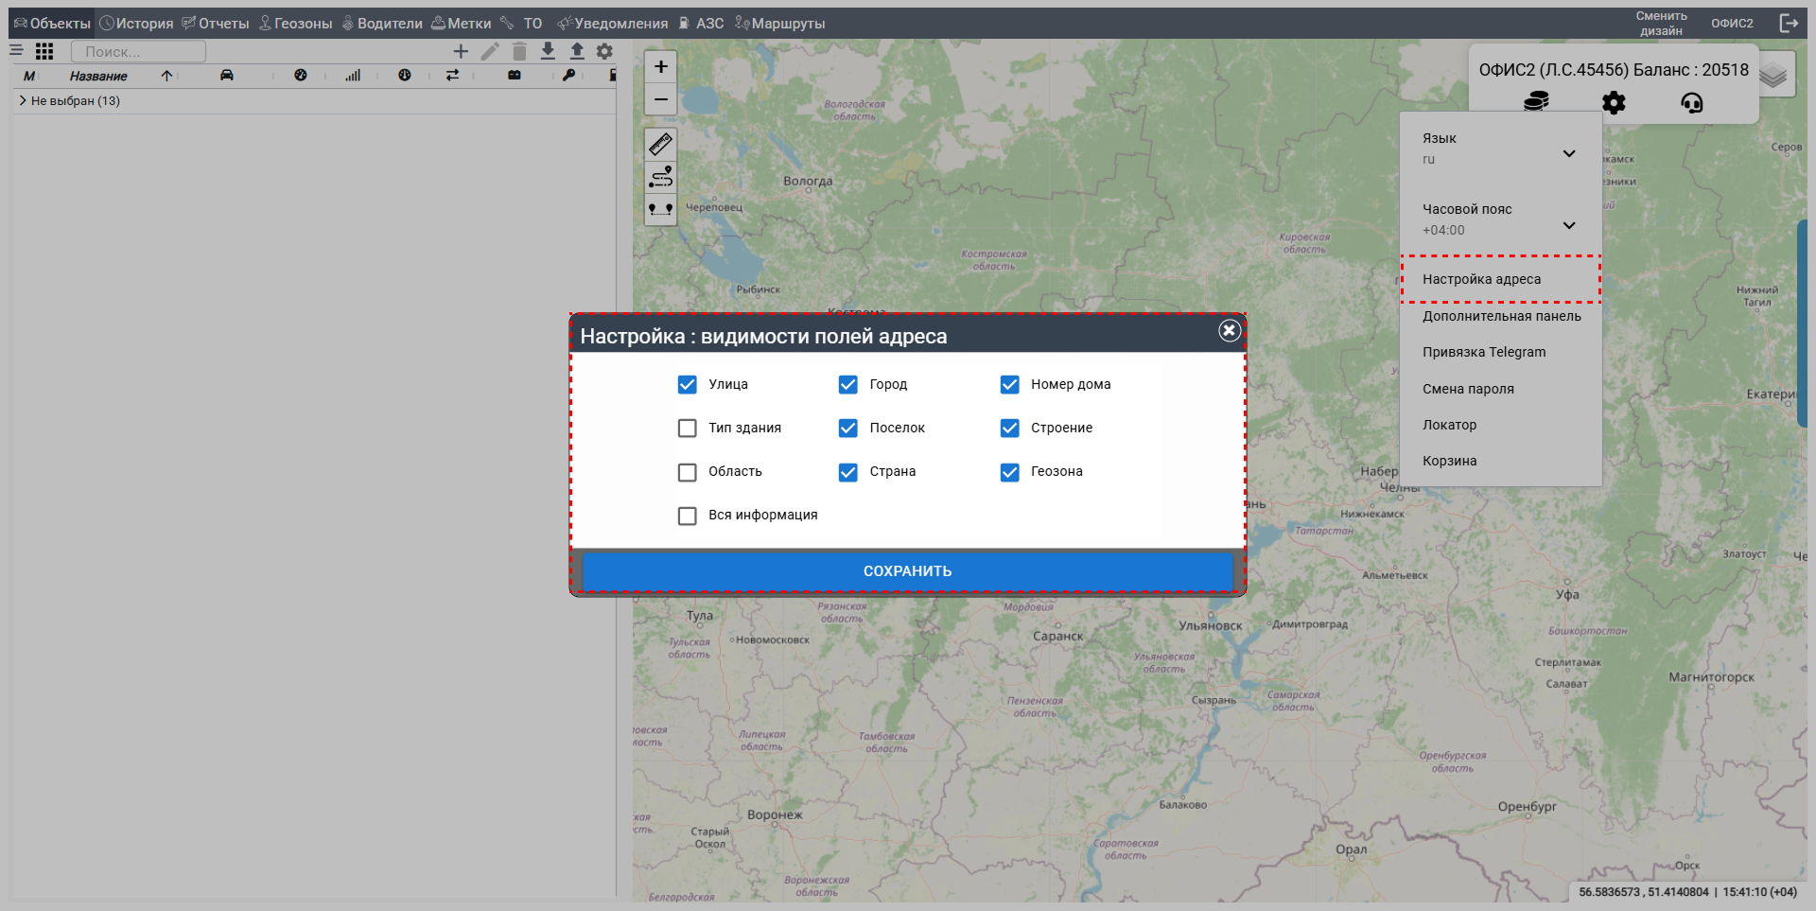1816x911 pixels.
Task: Open the map layers switcher
Action: click(1773, 76)
